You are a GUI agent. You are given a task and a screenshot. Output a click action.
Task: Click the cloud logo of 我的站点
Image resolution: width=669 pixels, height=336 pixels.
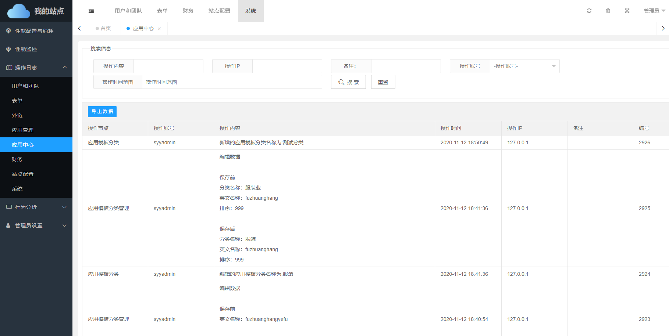18,11
